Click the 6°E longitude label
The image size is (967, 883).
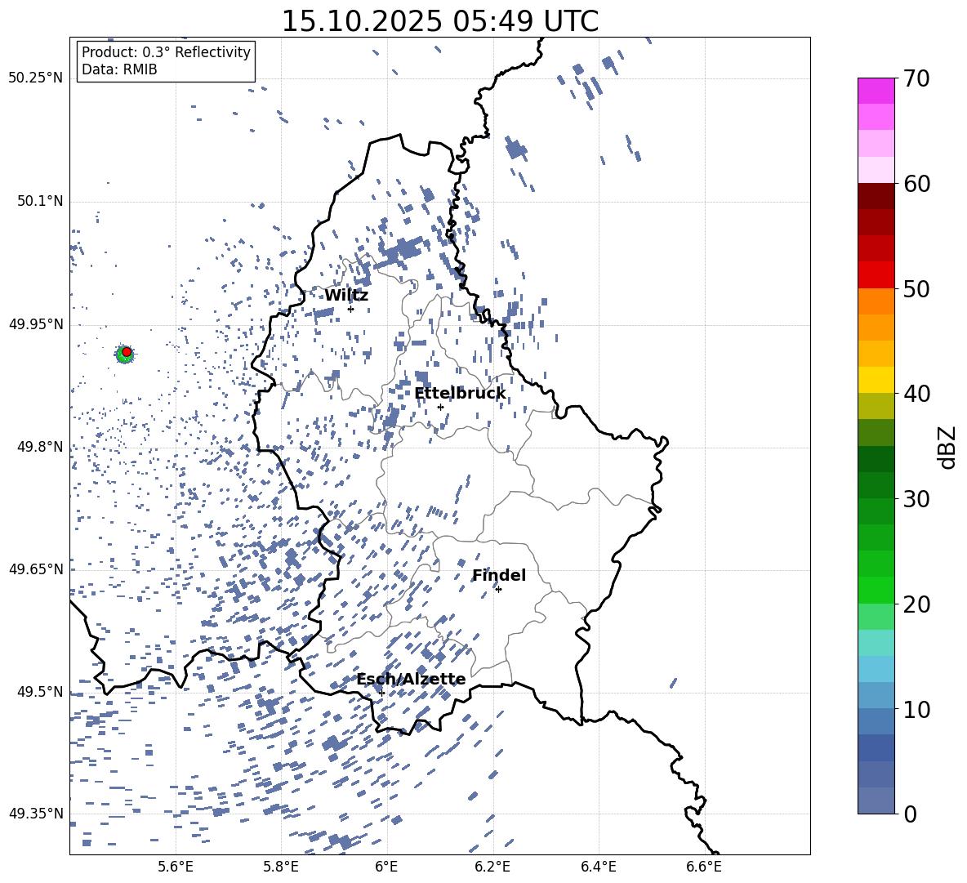click(x=386, y=867)
